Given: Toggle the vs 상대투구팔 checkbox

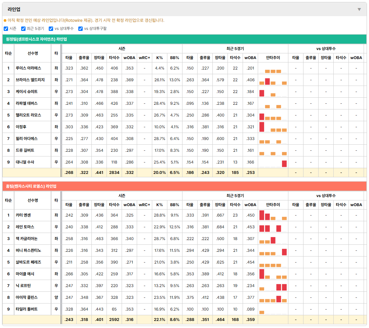Looking at the screenshot, I should click(x=80, y=29).
